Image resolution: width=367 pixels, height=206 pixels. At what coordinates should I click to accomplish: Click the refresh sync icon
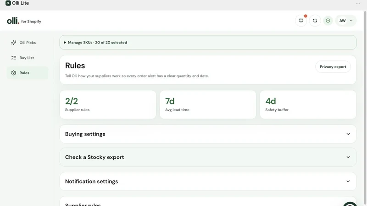(x=315, y=21)
